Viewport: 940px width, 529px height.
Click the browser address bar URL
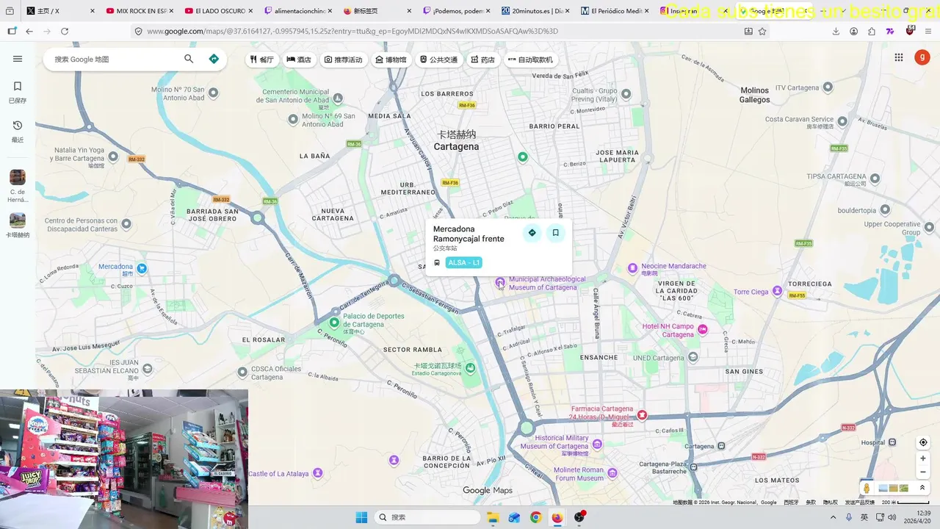pos(352,31)
